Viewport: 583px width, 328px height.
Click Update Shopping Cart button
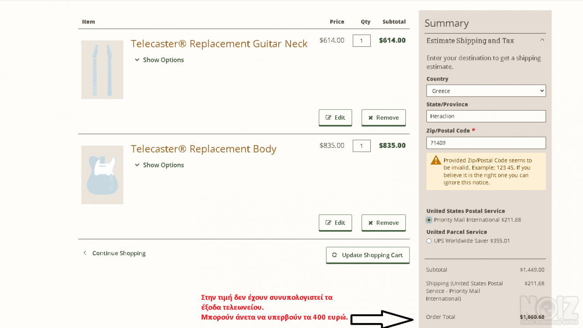point(368,255)
